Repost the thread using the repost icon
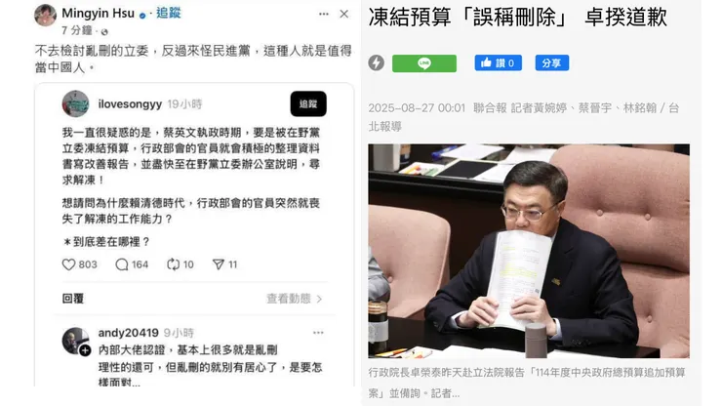Screen dimensions: 722x406 pyautogui.click(x=173, y=264)
